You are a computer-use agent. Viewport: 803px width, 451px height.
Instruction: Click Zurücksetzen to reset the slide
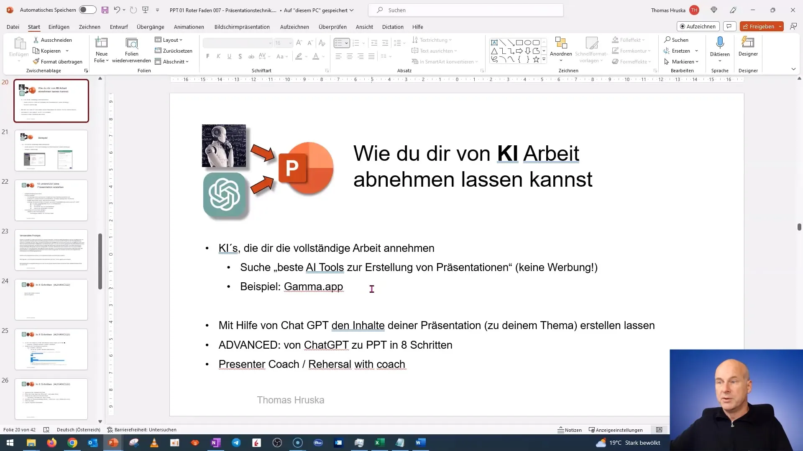[x=174, y=51]
